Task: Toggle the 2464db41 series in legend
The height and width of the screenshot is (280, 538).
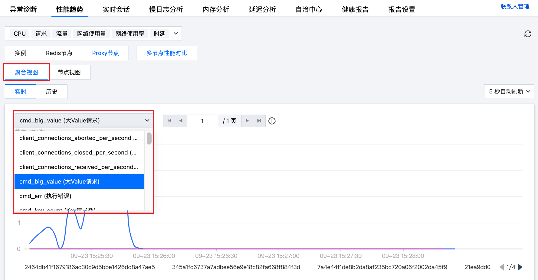Action: click(x=86, y=267)
